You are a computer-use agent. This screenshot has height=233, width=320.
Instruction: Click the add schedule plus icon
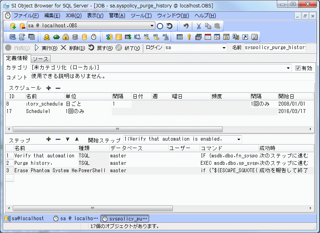tap(49, 88)
